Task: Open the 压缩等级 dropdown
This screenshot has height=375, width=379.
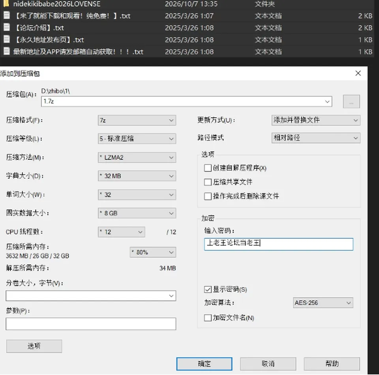Action: tap(137, 139)
